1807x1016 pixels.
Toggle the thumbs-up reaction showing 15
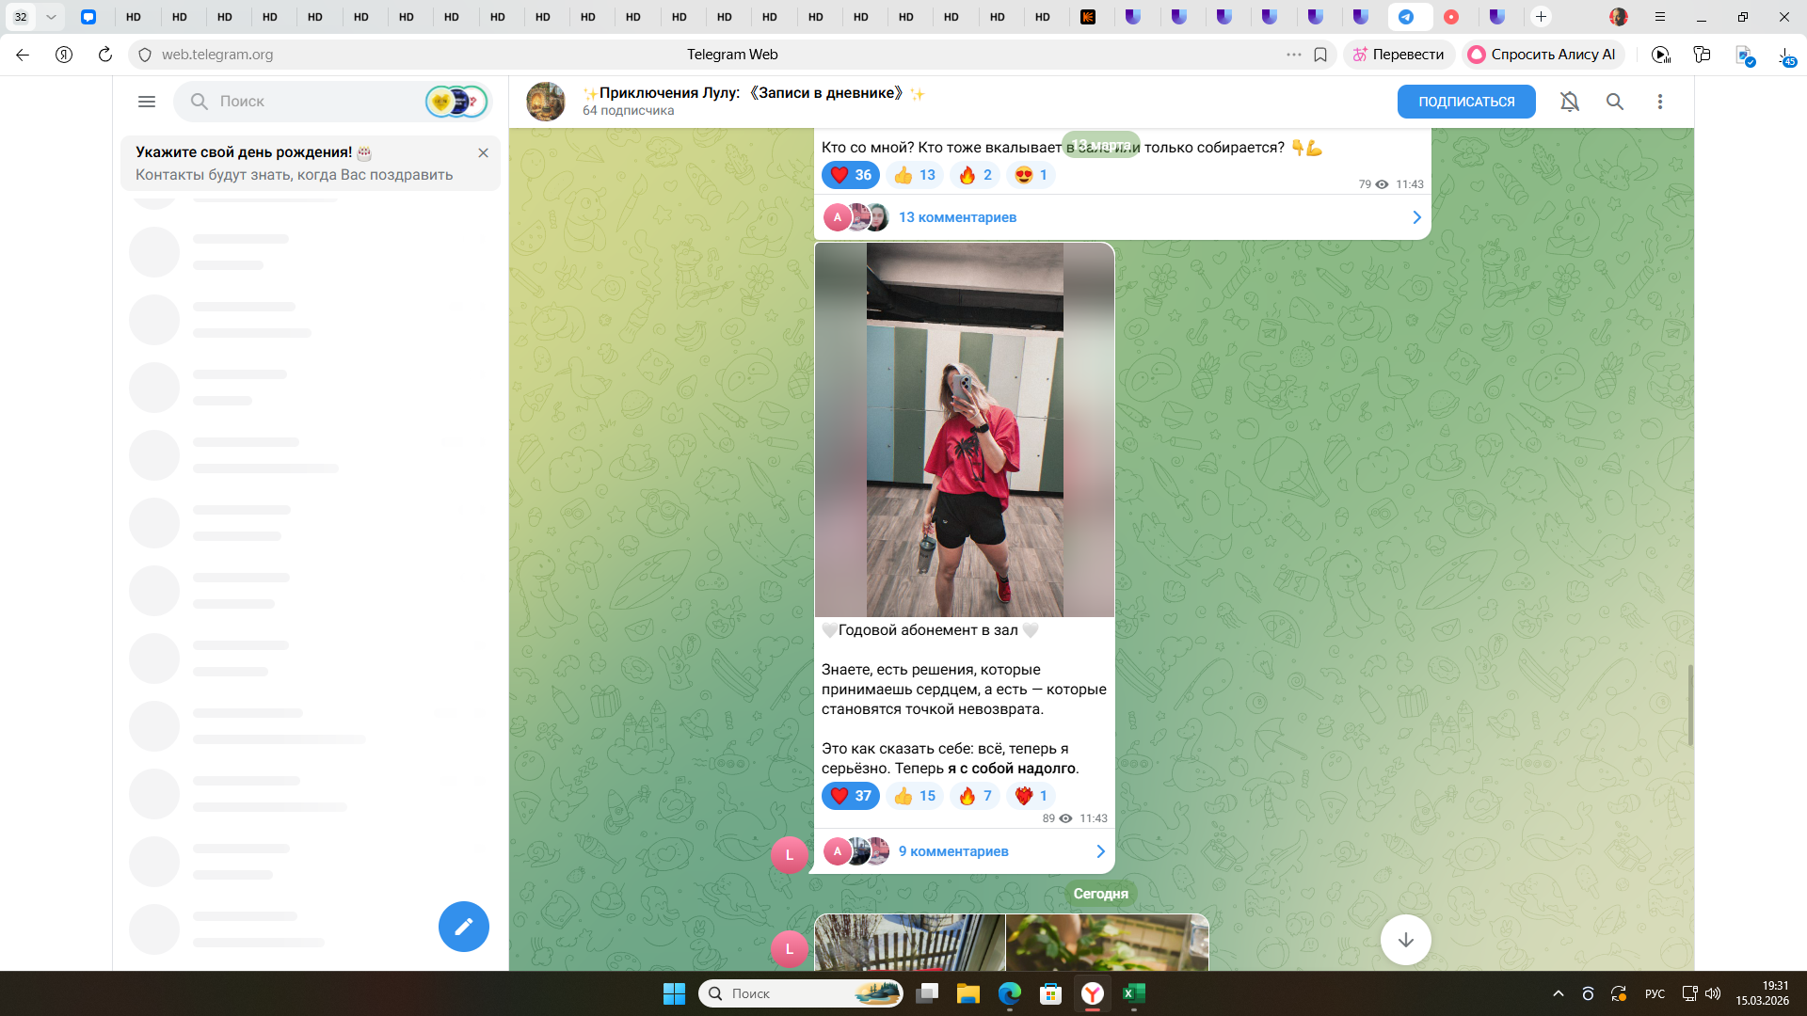click(x=915, y=796)
